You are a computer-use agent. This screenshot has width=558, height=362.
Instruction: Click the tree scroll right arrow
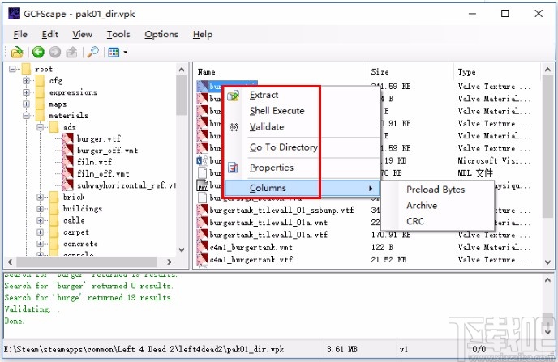click(x=170, y=262)
